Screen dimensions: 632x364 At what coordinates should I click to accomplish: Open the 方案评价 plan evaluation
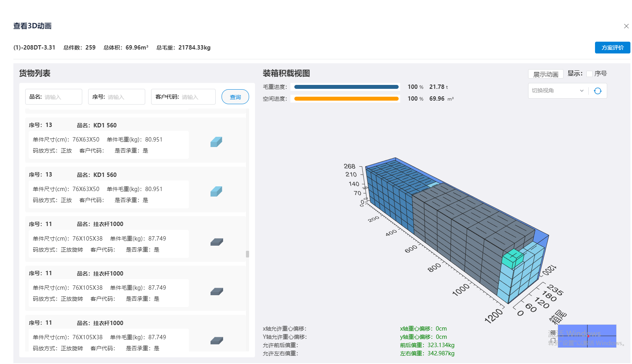[x=612, y=48]
